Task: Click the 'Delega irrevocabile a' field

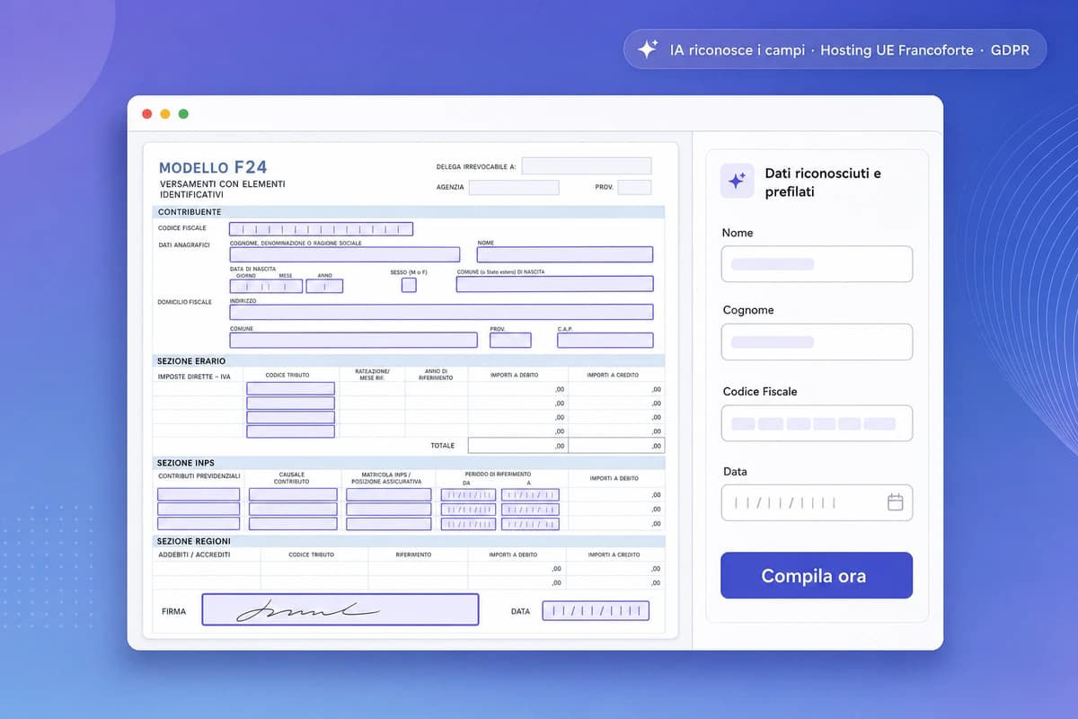Action: pyautogui.click(x=587, y=165)
